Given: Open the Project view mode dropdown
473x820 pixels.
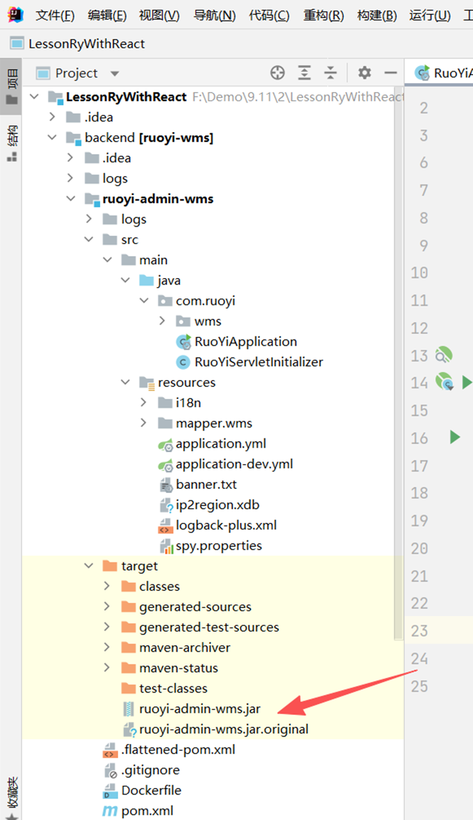Looking at the screenshot, I should 115,73.
